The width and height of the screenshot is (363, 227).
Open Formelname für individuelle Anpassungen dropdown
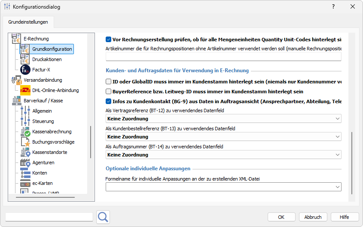[223, 187]
